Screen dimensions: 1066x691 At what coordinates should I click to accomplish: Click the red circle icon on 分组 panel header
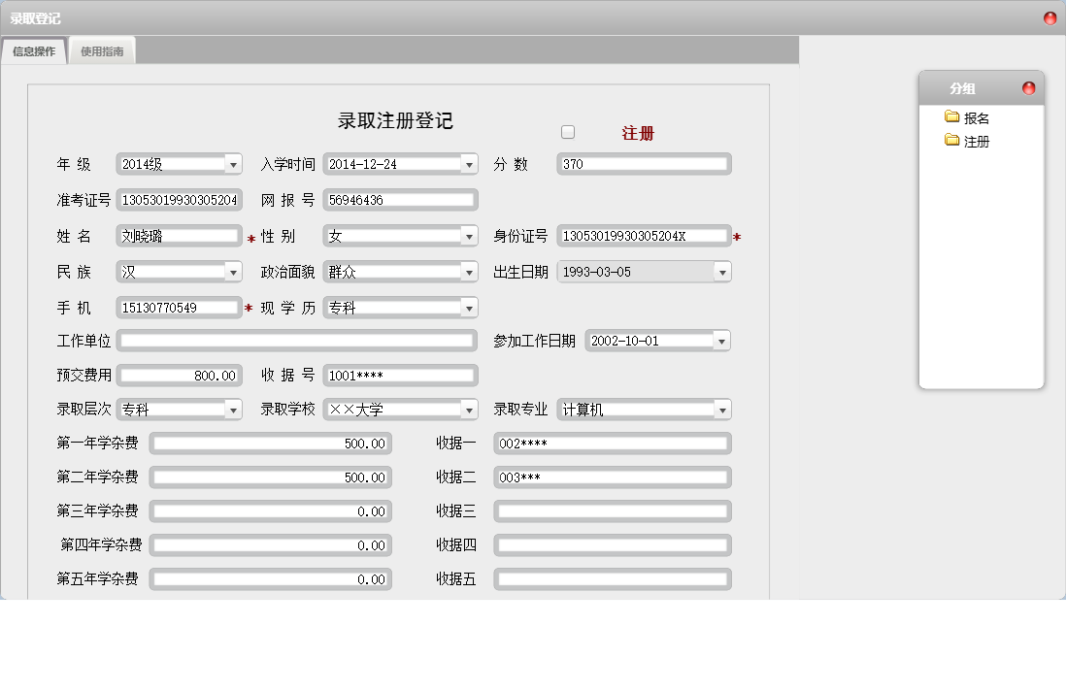click(x=1028, y=87)
